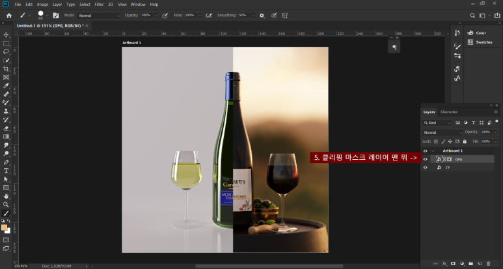Open layer blend mode Normal dropdown
Viewport: 503px width, 269px height.
point(442,133)
